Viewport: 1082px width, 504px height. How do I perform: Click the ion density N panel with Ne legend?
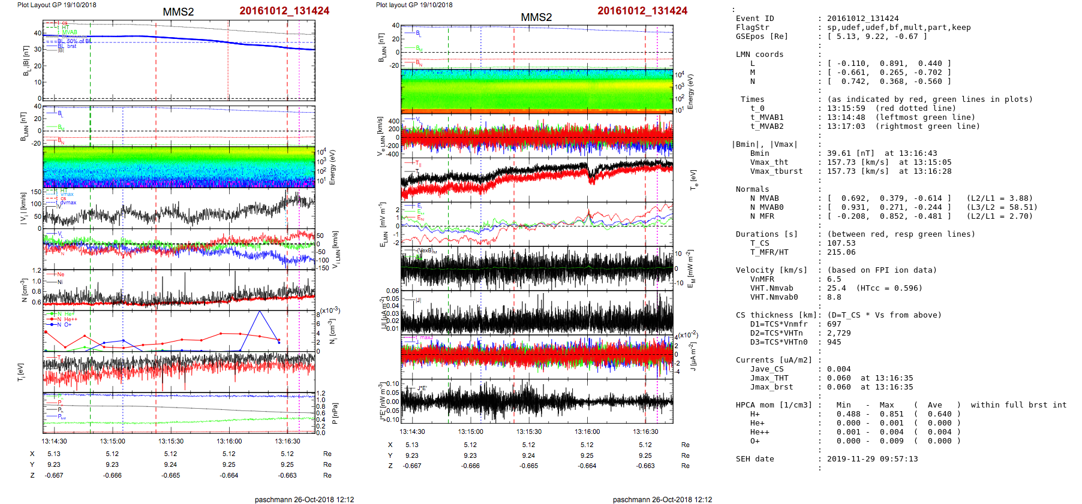pos(179,289)
